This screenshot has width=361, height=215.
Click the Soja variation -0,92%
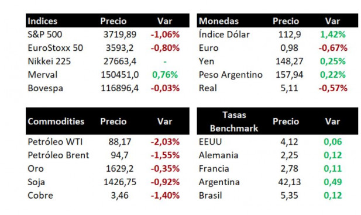(x=165, y=182)
